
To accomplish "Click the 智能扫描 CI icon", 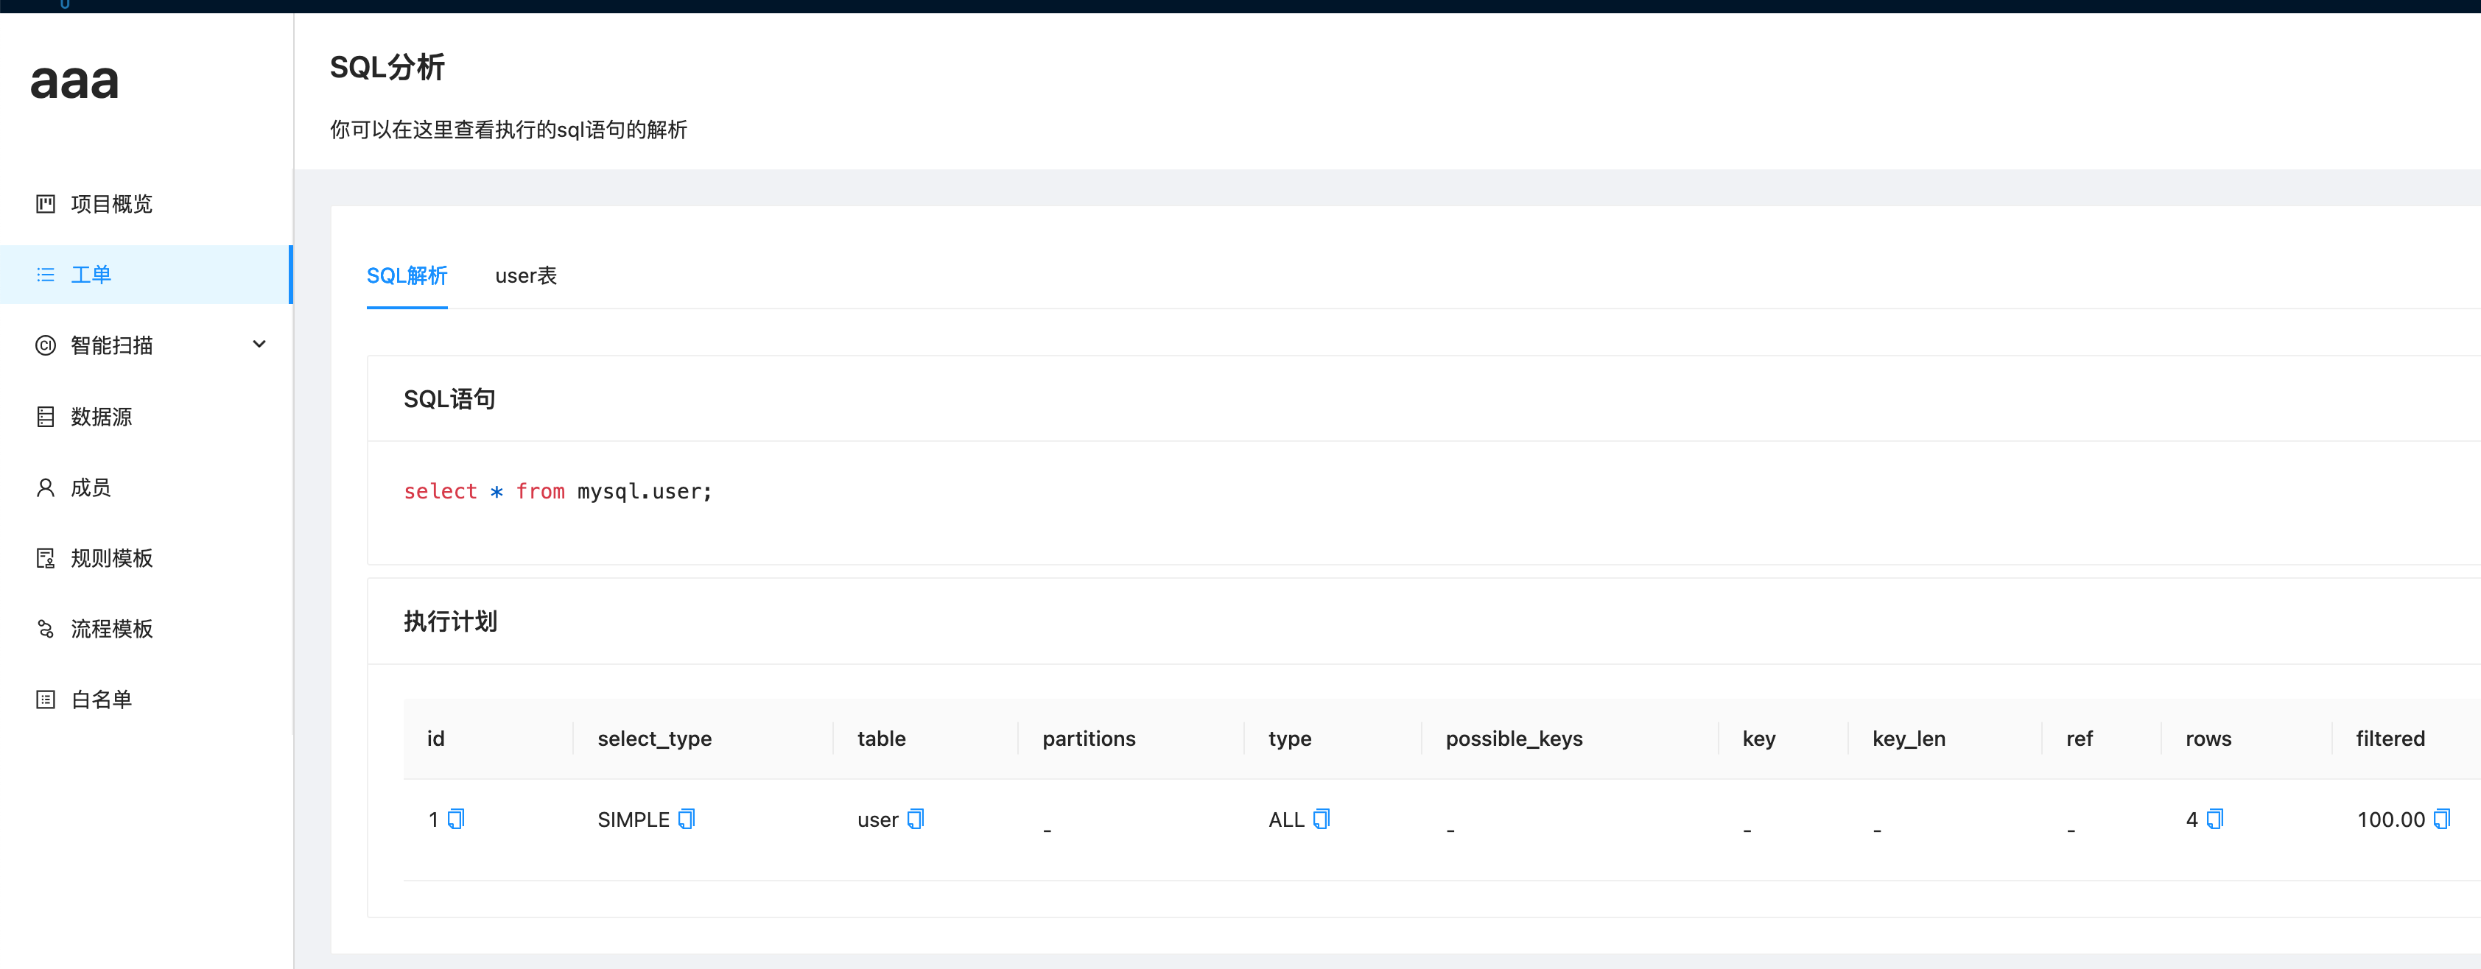I will tap(45, 345).
